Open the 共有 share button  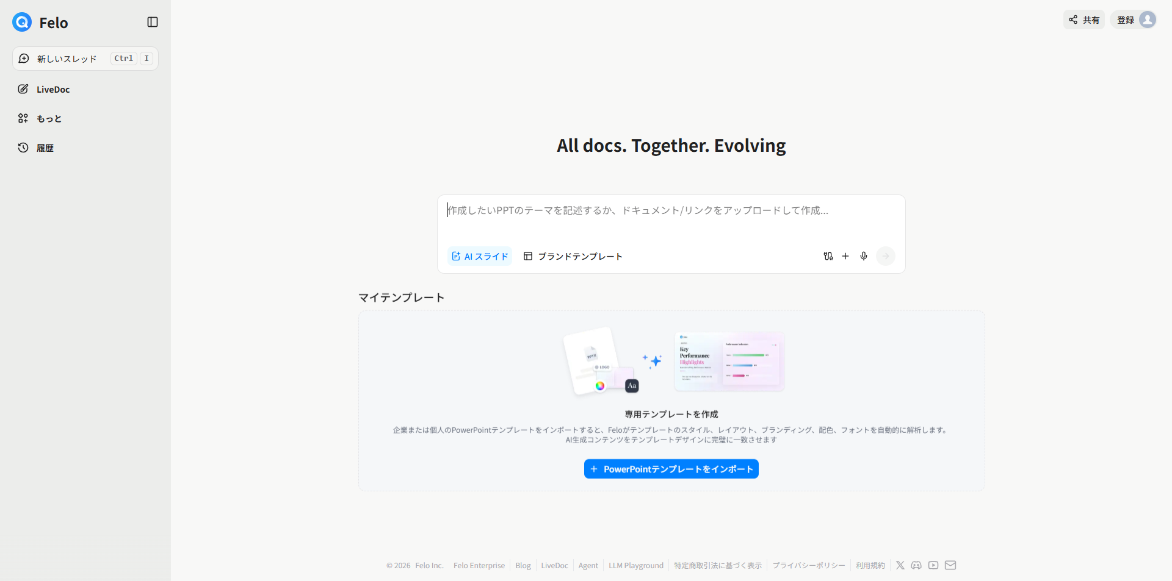click(1083, 19)
